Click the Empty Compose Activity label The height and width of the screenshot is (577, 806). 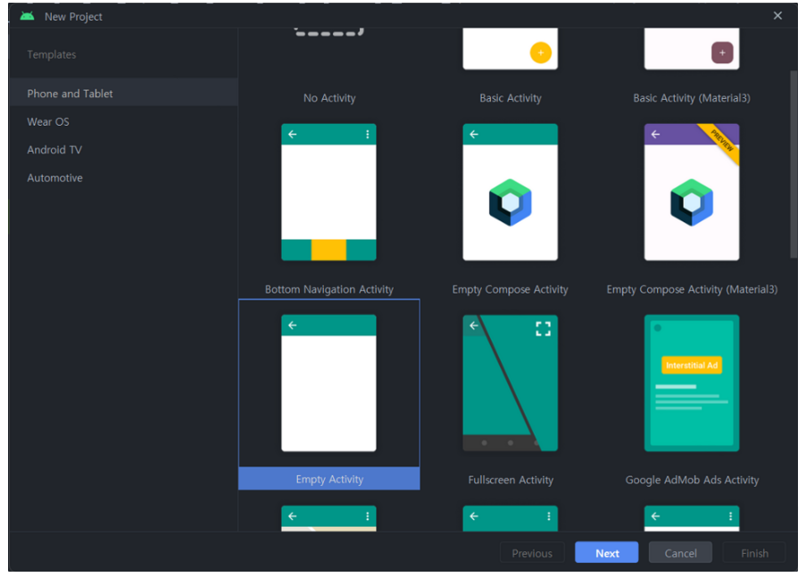510,289
